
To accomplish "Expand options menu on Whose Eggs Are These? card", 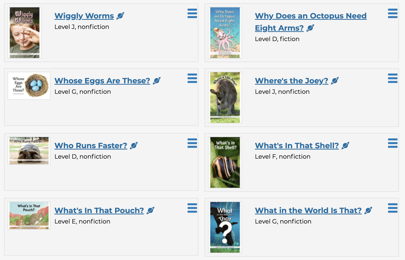I will [192, 78].
